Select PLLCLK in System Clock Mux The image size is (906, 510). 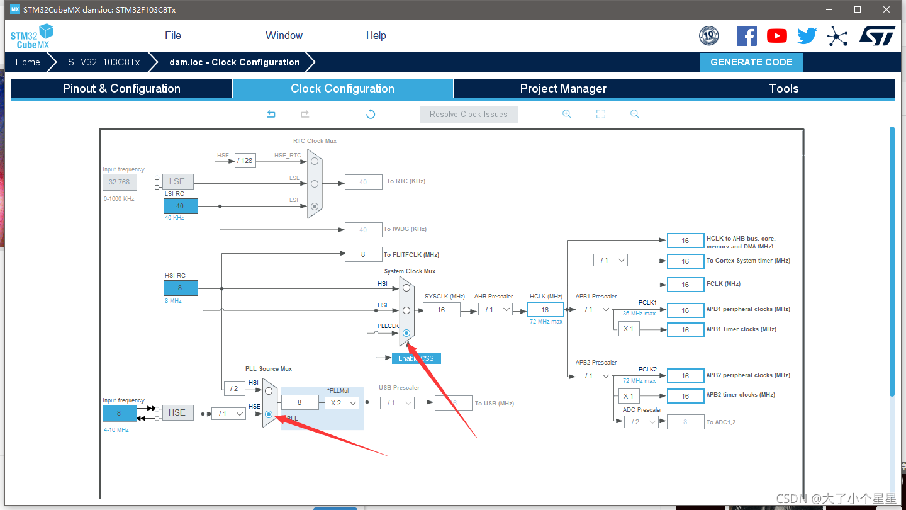coord(406,333)
